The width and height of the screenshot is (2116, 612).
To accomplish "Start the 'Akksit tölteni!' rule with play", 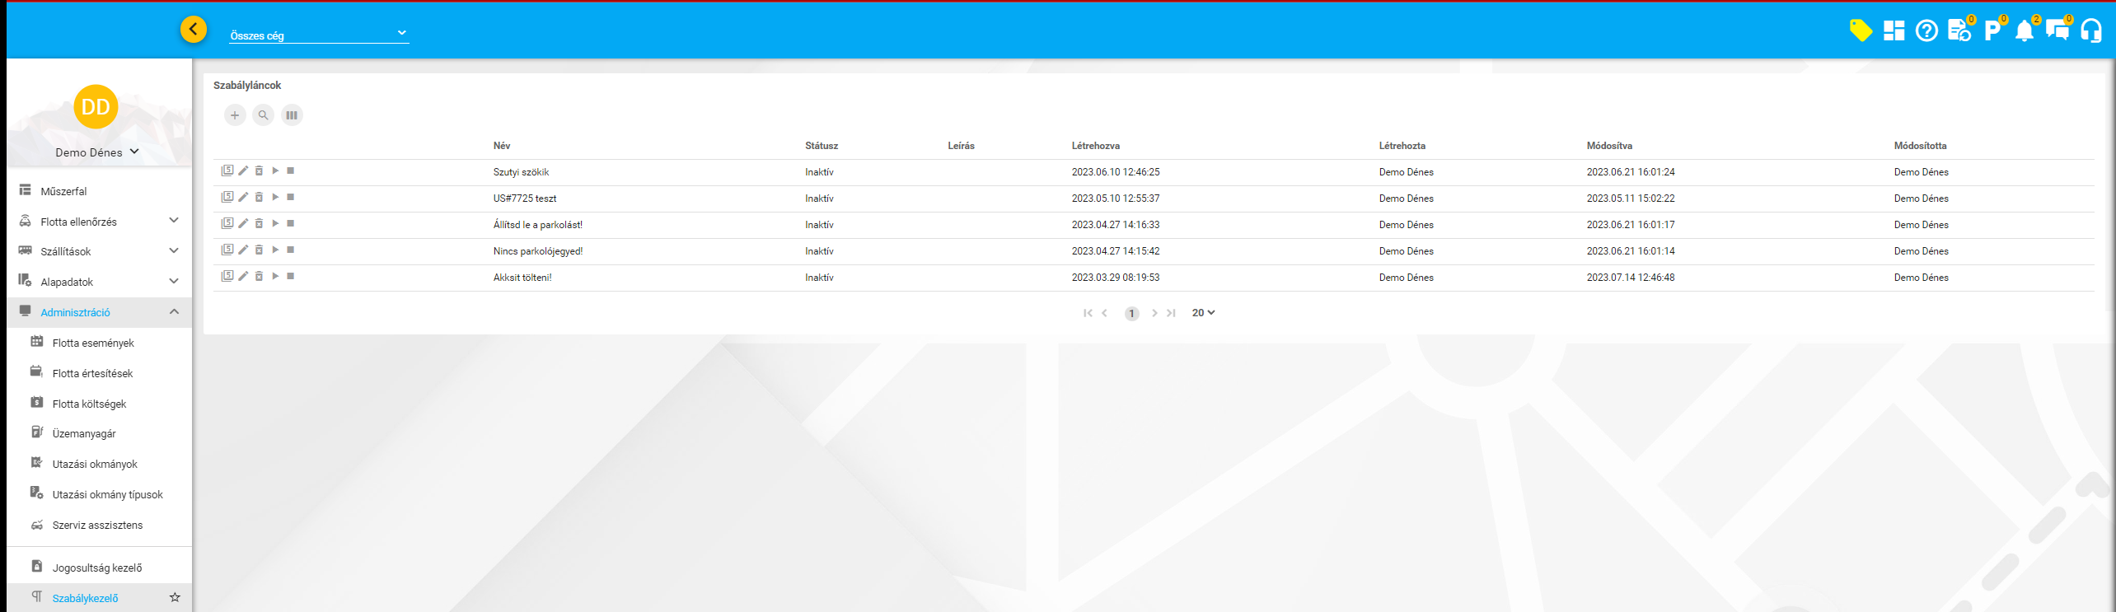I will pyautogui.click(x=275, y=276).
